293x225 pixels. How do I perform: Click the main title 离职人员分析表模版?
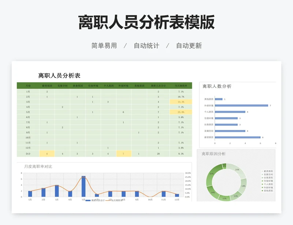click(146, 22)
